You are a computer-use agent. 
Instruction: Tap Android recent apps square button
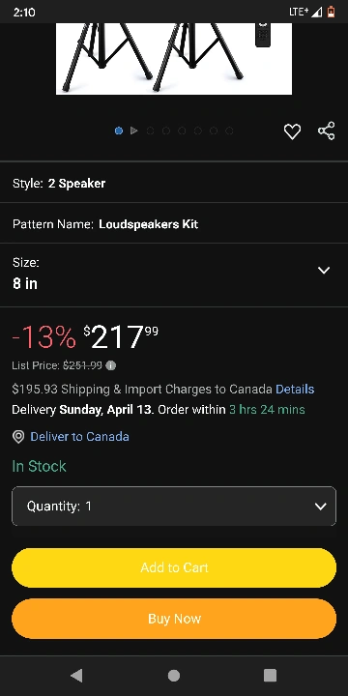(x=270, y=676)
